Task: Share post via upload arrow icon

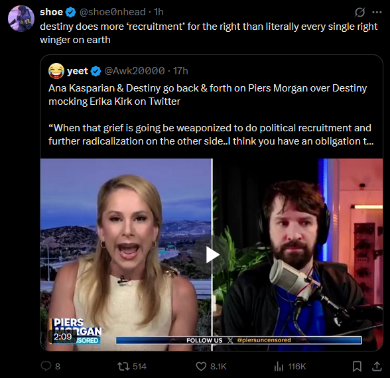Action: tap(377, 366)
